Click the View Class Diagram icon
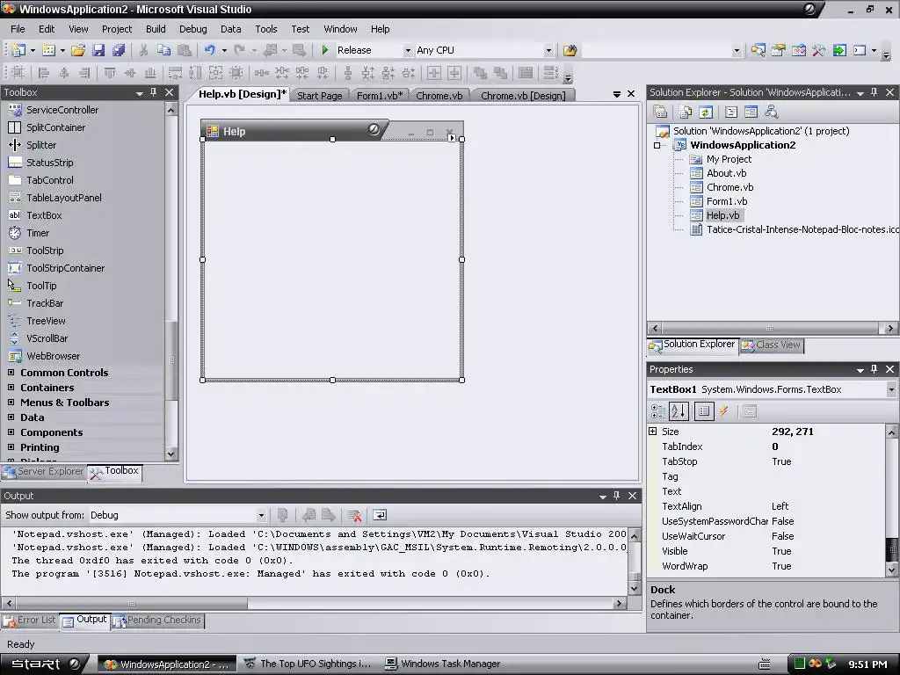900x675 pixels. 771,112
